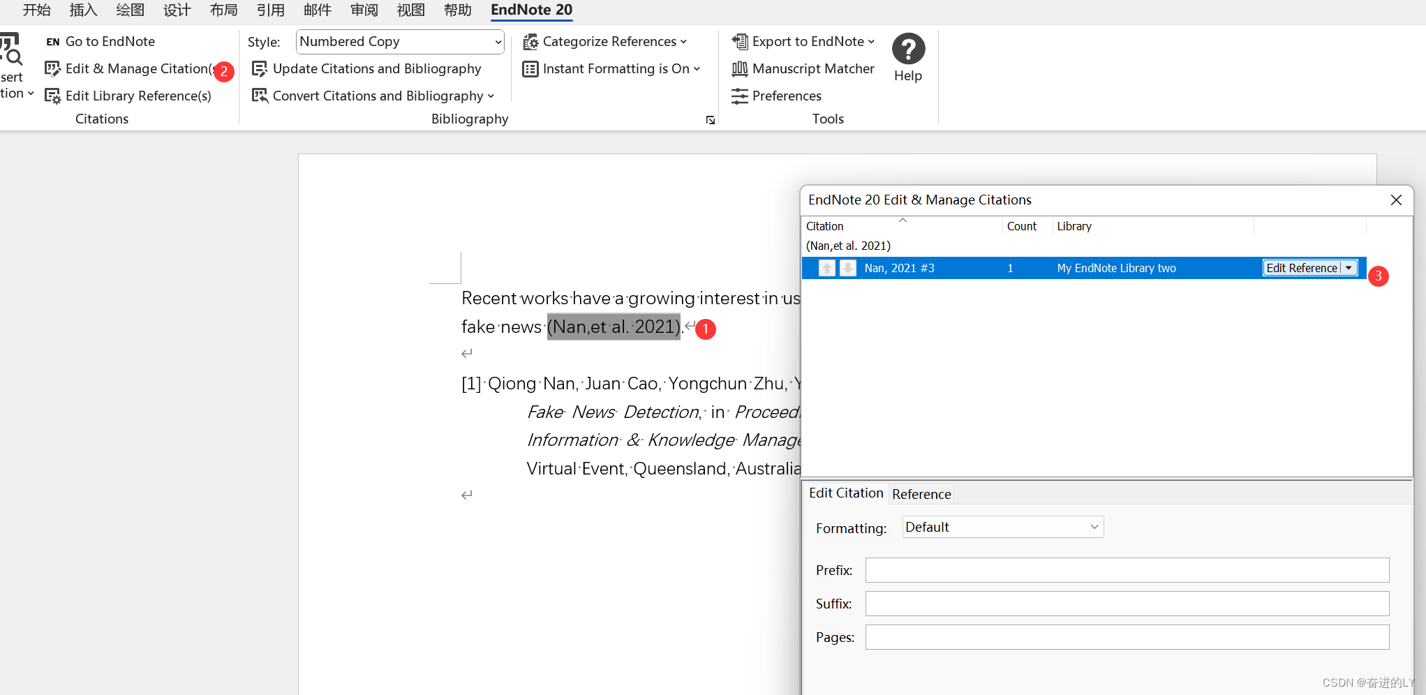Expand Categorize References menu arrow
1426x695 pixels.
coord(683,42)
